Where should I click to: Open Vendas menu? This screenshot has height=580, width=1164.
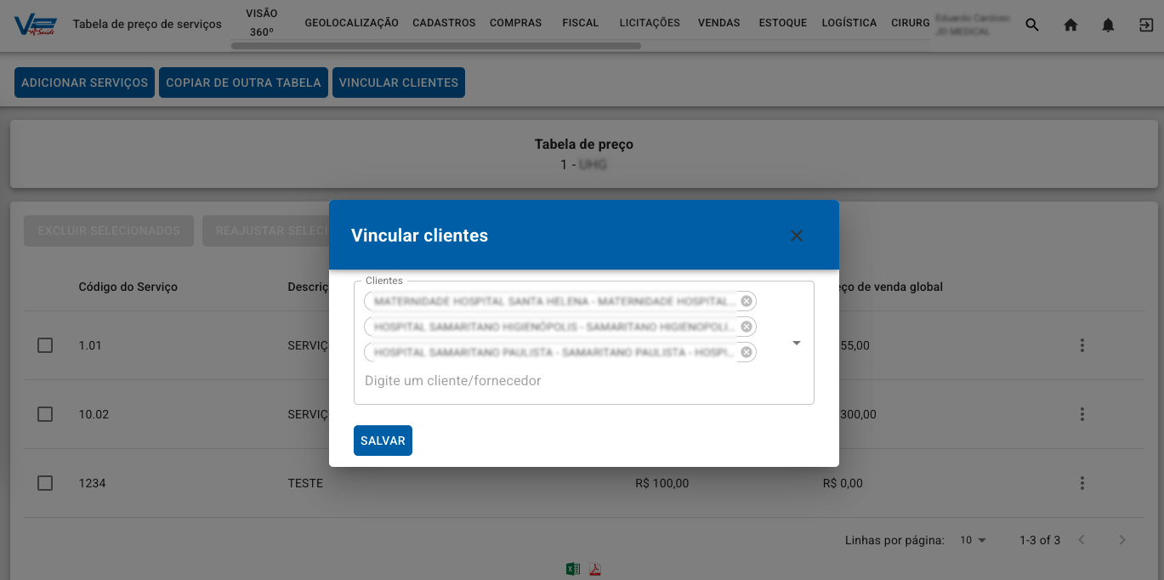[x=718, y=23]
